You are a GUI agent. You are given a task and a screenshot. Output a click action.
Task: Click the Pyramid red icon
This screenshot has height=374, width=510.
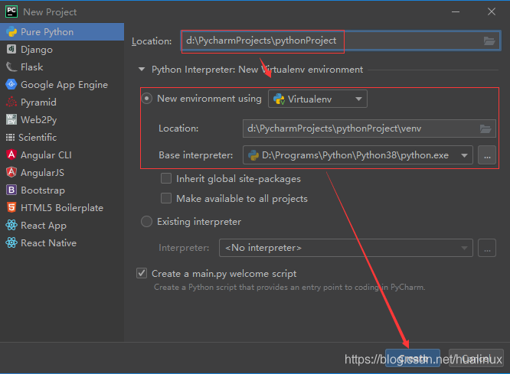point(11,102)
